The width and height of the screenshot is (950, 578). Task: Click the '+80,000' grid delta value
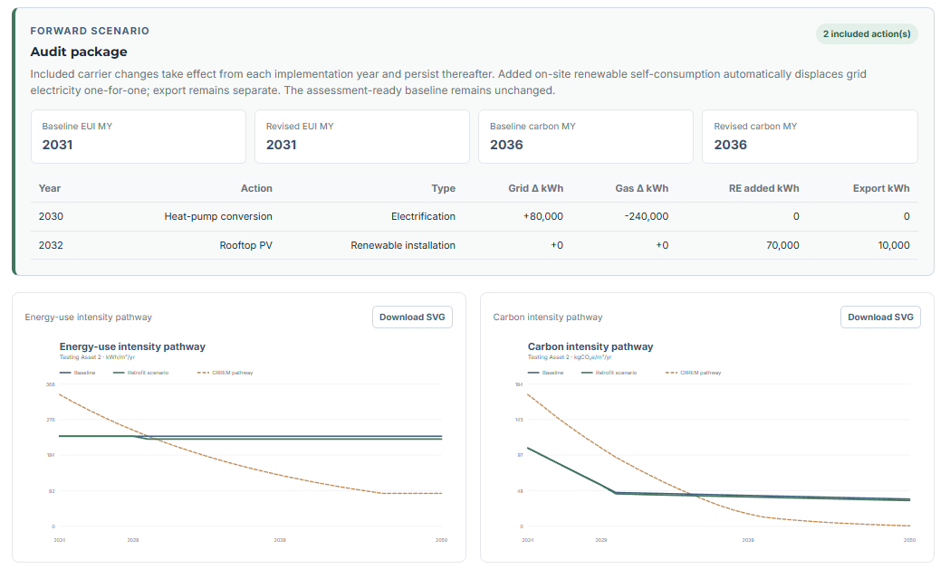click(x=542, y=216)
